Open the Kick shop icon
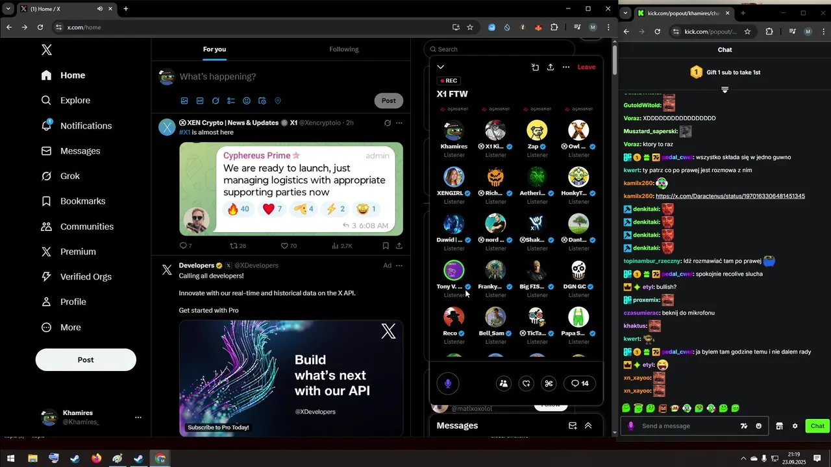Viewport: 831px width, 467px height. [780, 426]
